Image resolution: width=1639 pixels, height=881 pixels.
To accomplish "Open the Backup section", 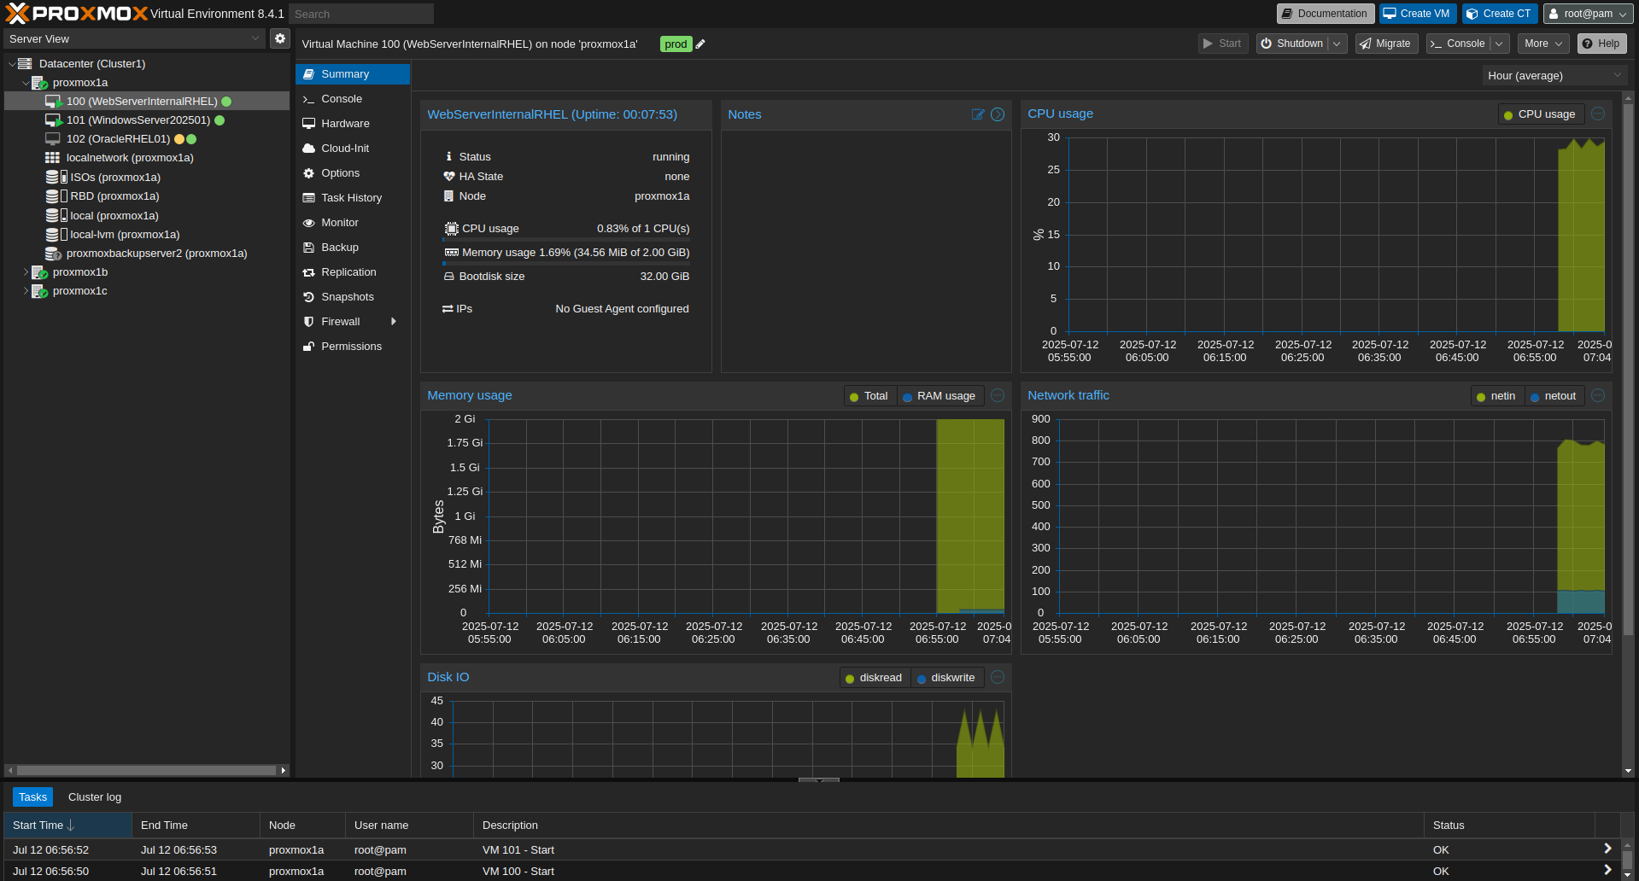I will pyautogui.click(x=353, y=248).
